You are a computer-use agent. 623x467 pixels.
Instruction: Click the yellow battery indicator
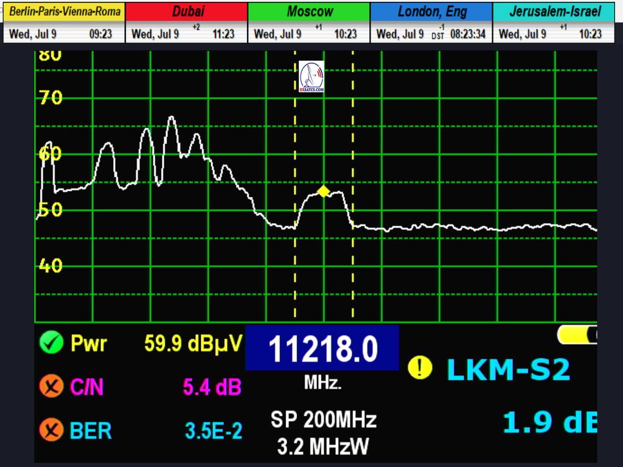pos(577,334)
